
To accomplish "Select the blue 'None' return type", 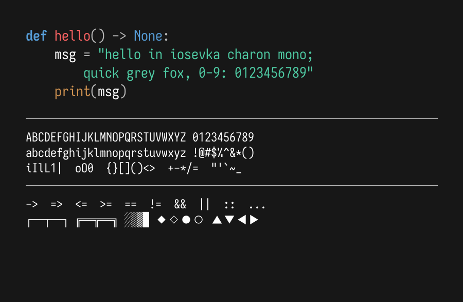I will click(148, 36).
